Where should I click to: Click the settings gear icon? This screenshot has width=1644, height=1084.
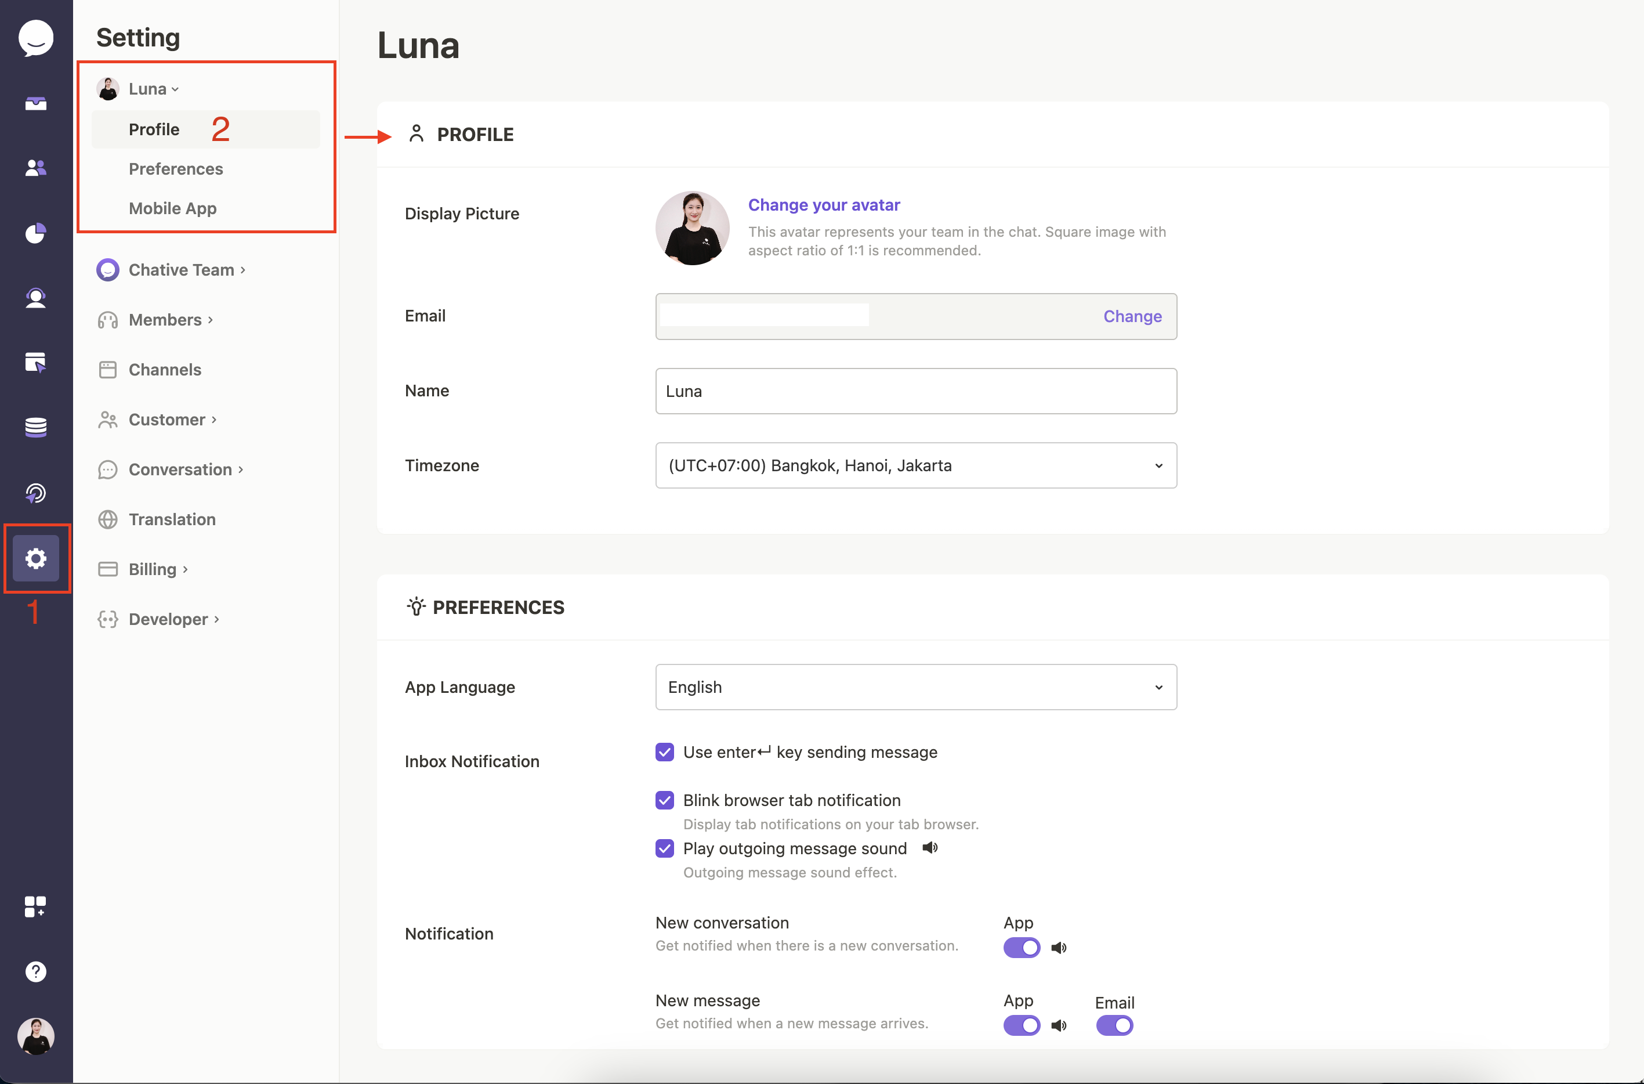tap(36, 558)
